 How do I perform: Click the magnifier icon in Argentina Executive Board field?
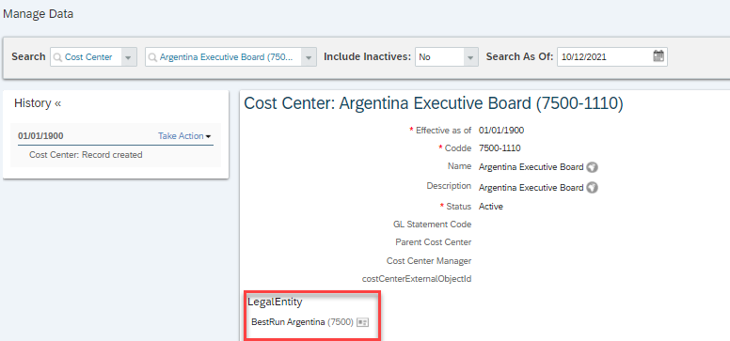pos(152,57)
